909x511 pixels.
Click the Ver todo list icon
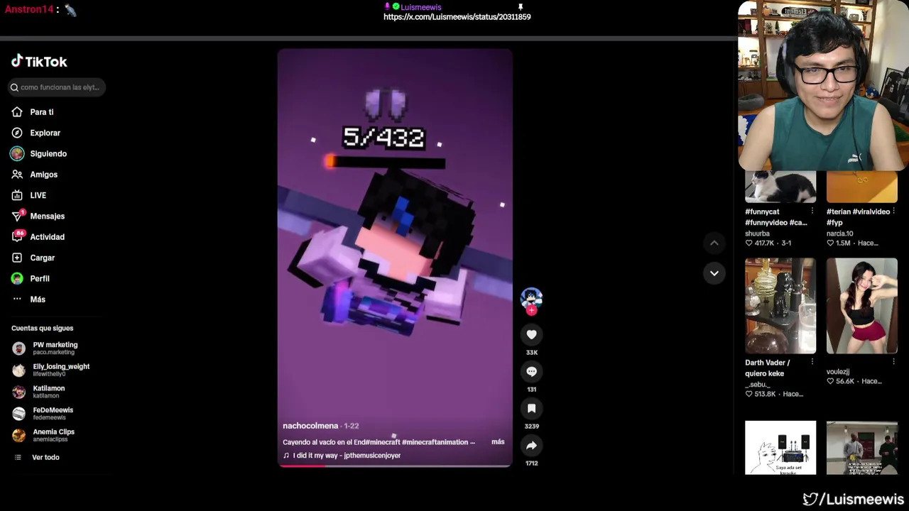coord(18,458)
